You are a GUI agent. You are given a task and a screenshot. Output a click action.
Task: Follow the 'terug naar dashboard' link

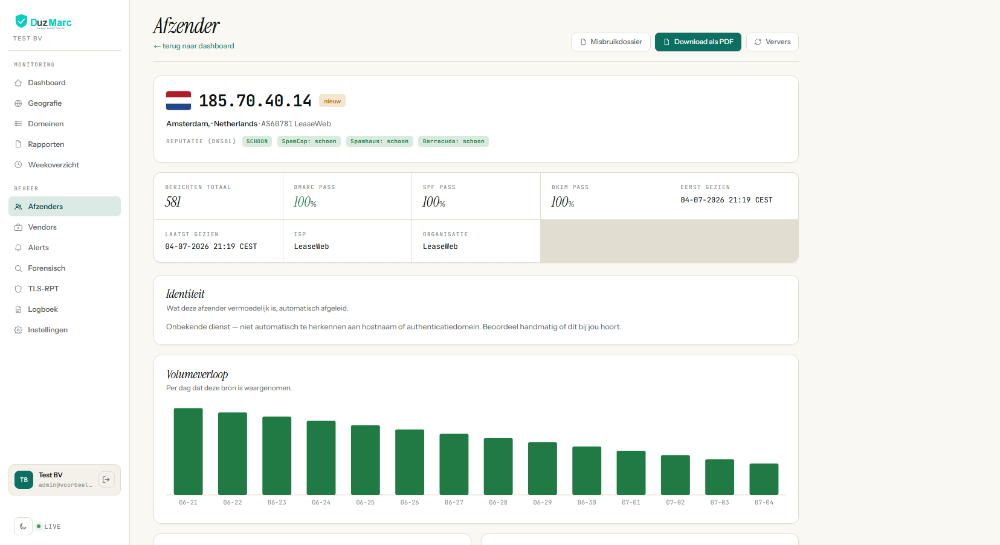coord(194,46)
